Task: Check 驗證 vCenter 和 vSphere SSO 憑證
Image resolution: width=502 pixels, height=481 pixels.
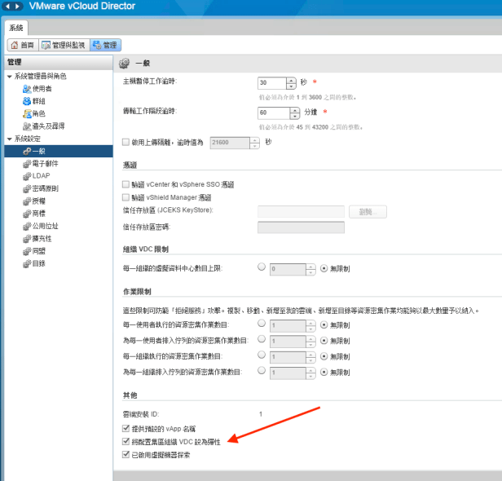Action: point(125,185)
